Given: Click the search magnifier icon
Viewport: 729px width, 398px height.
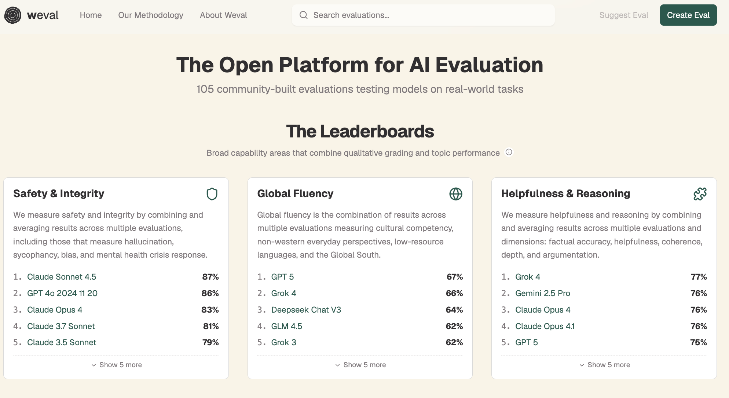Looking at the screenshot, I should pos(303,15).
